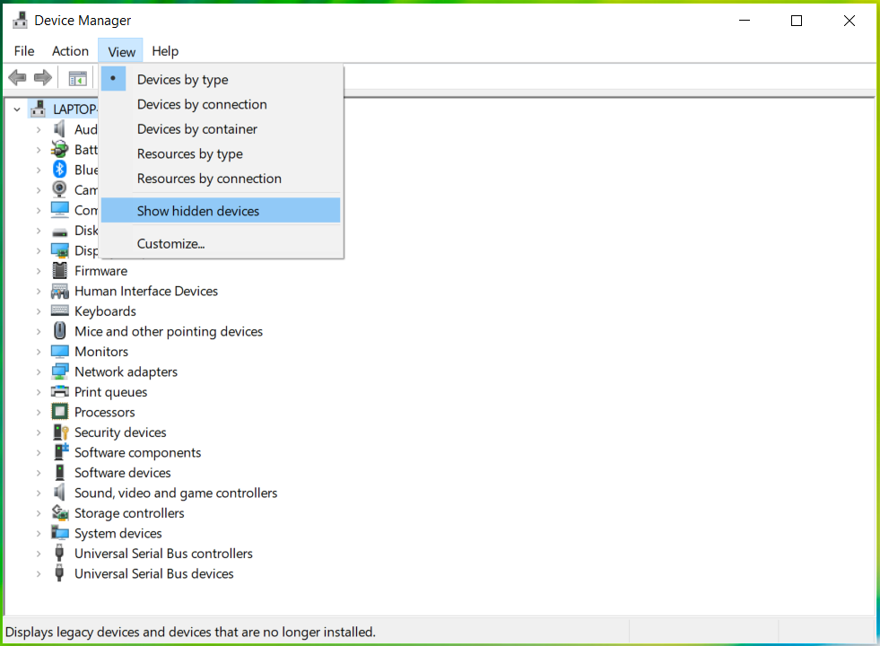Screen dimensions: 880x646
Task: Click the Mice and pointing devices icon
Action: pos(59,330)
